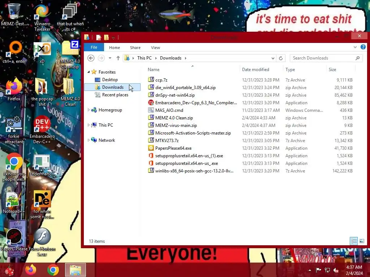370x277 pixels.
Task: Select MEMZ-virus-main.zip file
Action: (176, 125)
